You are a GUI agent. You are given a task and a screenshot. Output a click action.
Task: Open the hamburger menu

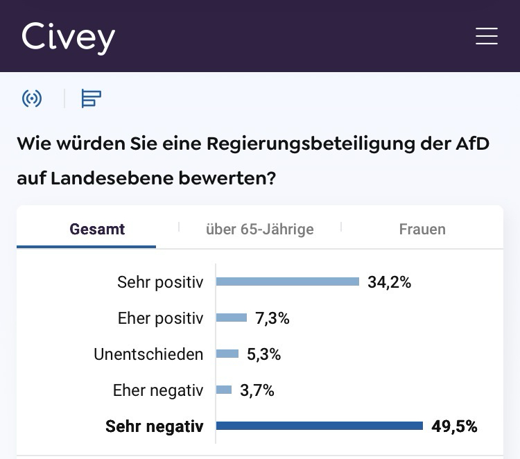click(487, 36)
